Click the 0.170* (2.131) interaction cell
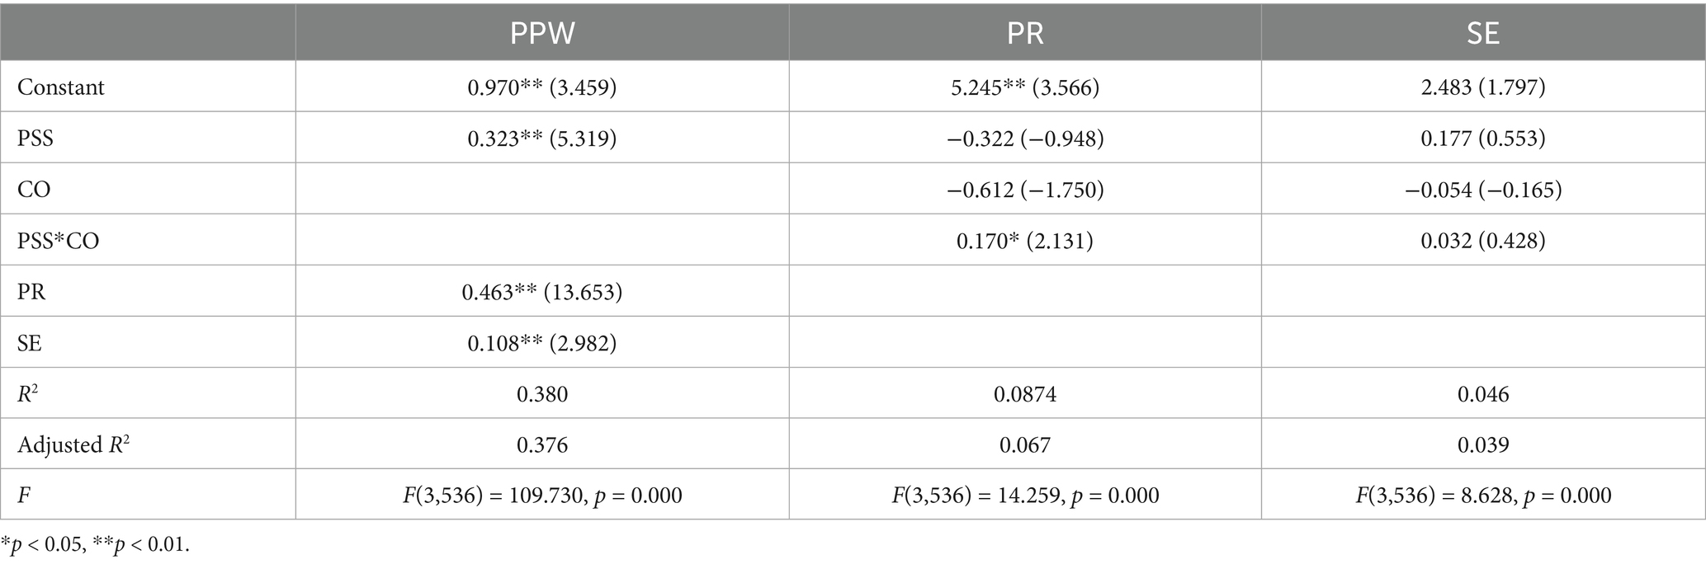 1025,241
